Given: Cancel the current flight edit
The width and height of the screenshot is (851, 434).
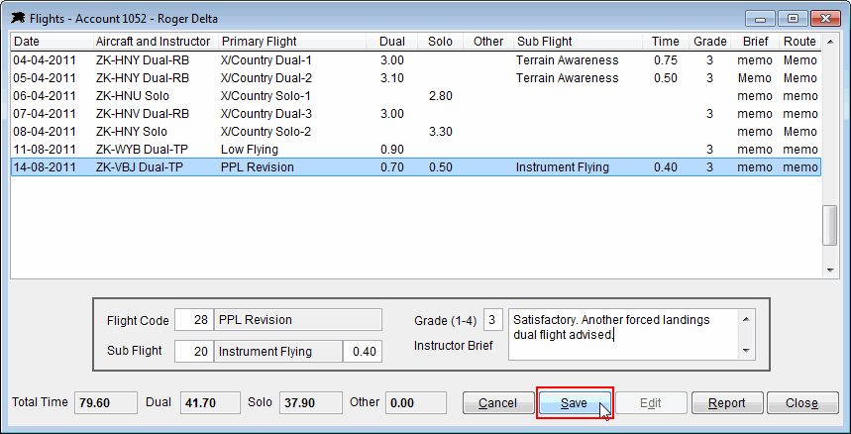Looking at the screenshot, I should (497, 403).
